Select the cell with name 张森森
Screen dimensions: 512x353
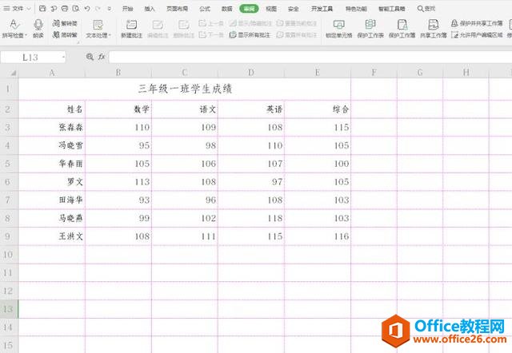pos(52,127)
